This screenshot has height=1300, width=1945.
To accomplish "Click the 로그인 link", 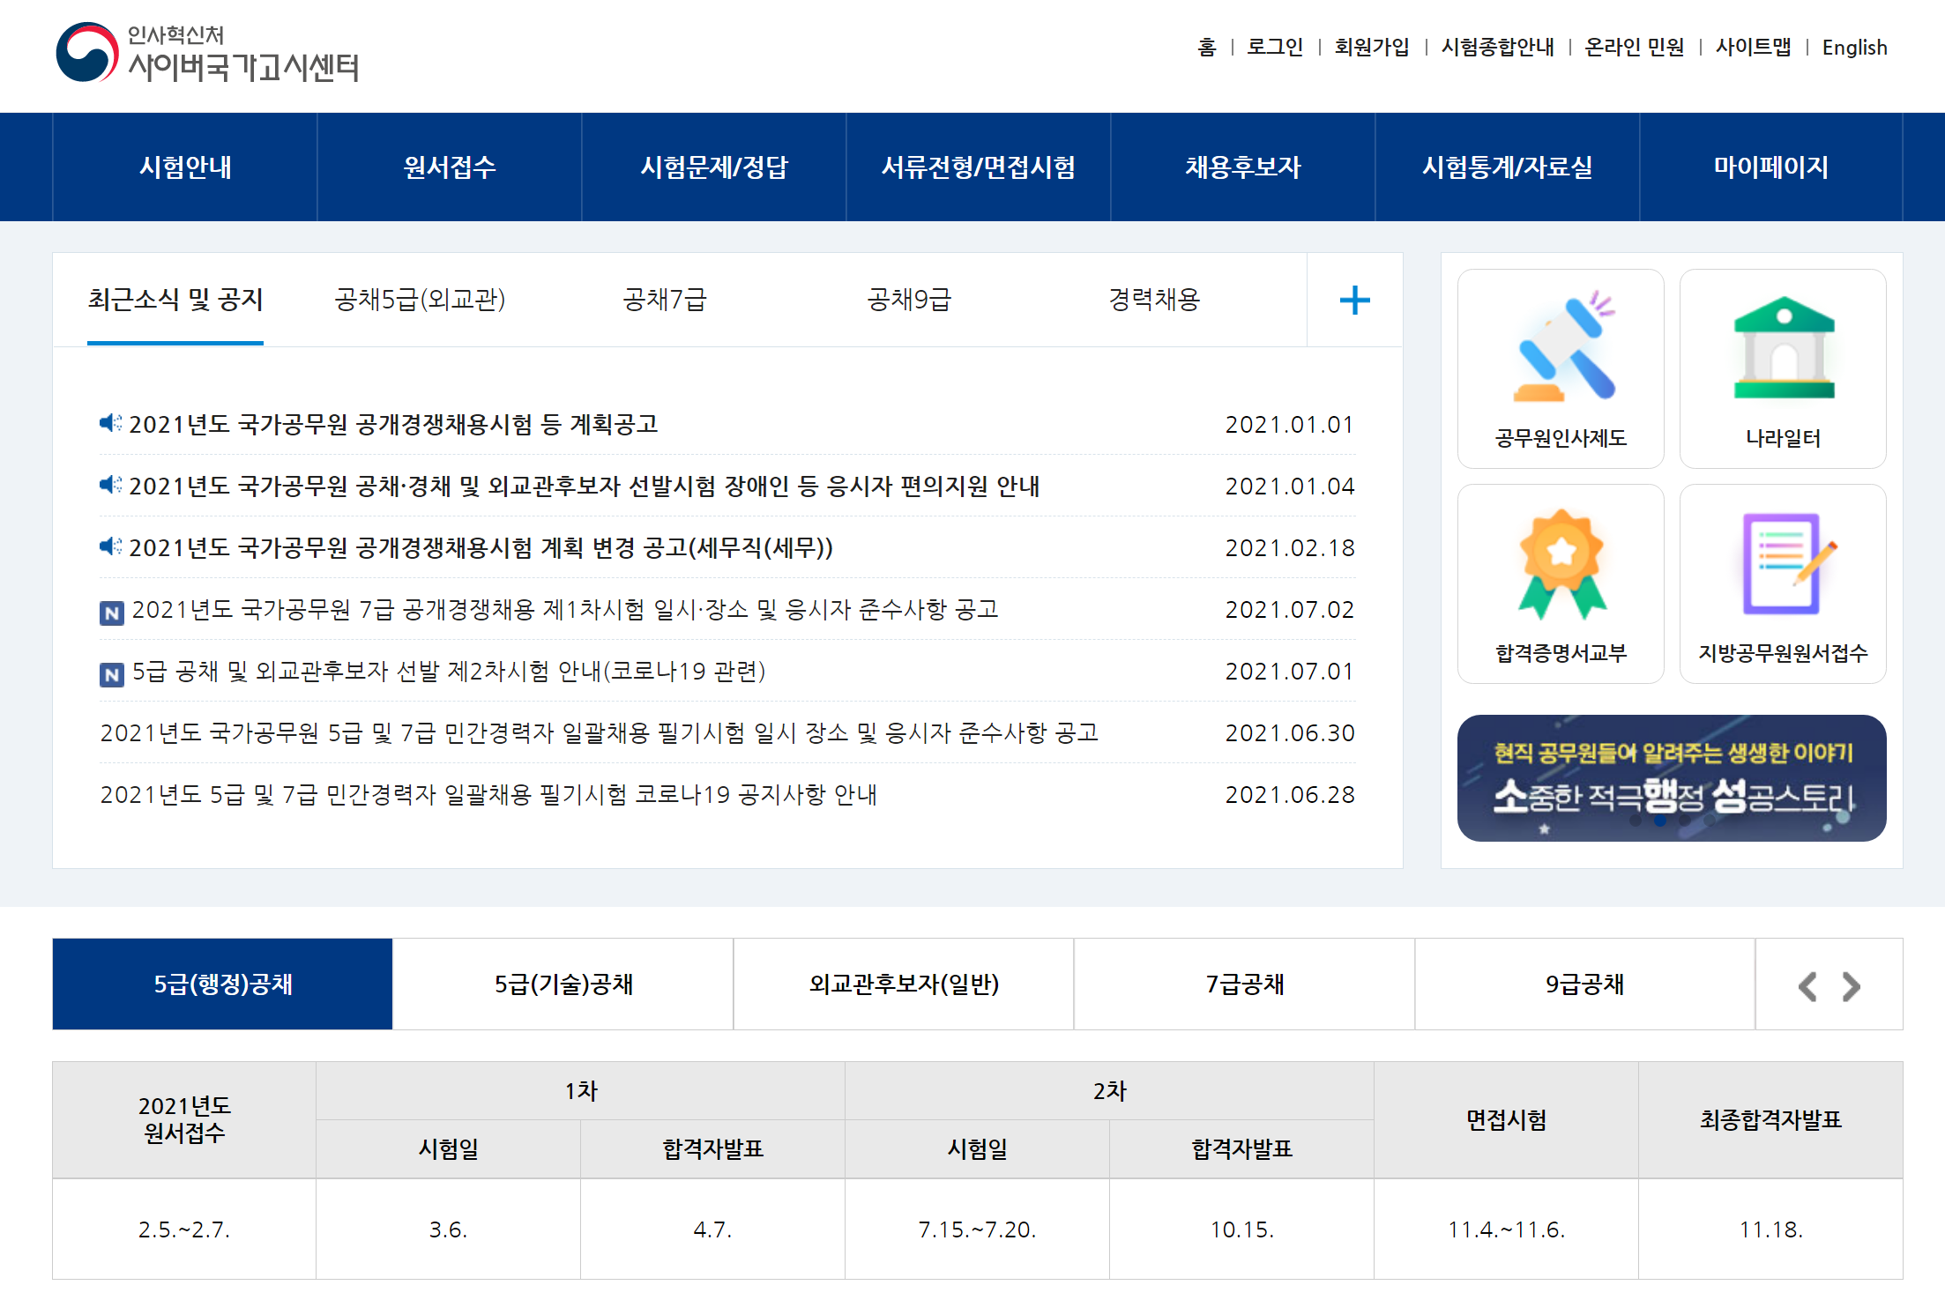I will [1275, 48].
